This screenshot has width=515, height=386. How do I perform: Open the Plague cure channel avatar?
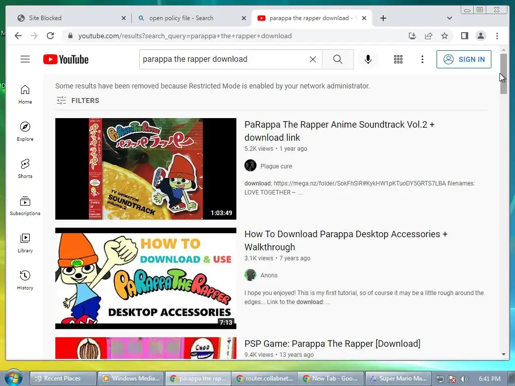click(250, 165)
